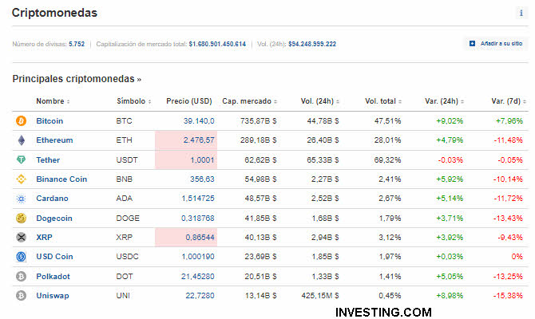Click the Tether green logo icon
Screen dimensions: 535x319
(20, 160)
